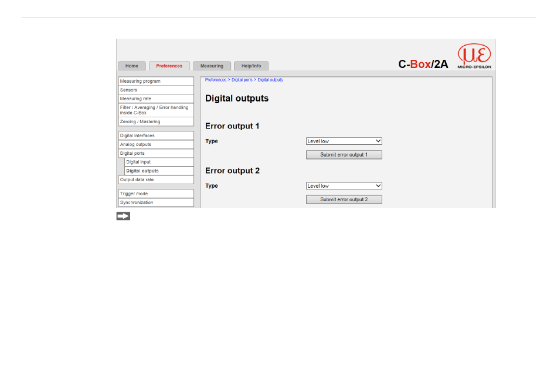Open Error output 1 Type dropdown
This screenshot has height=390, width=557.
[x=344, y=141]
